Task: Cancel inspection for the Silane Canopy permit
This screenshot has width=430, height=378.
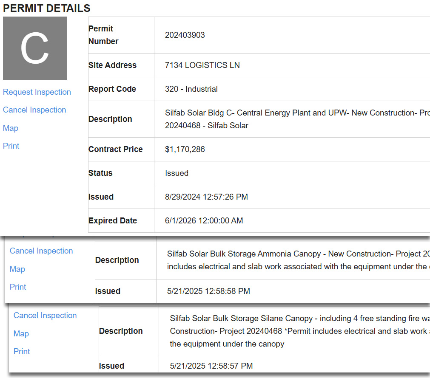Action: click(45, 316)
